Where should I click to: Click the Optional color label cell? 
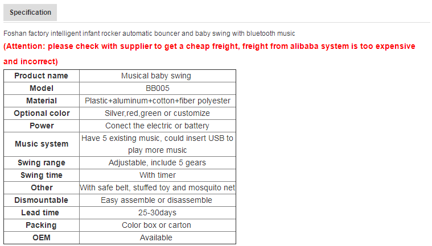41,114
